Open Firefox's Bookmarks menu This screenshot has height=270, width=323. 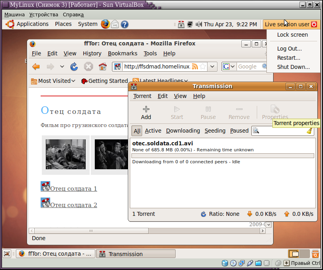(122, 53)
